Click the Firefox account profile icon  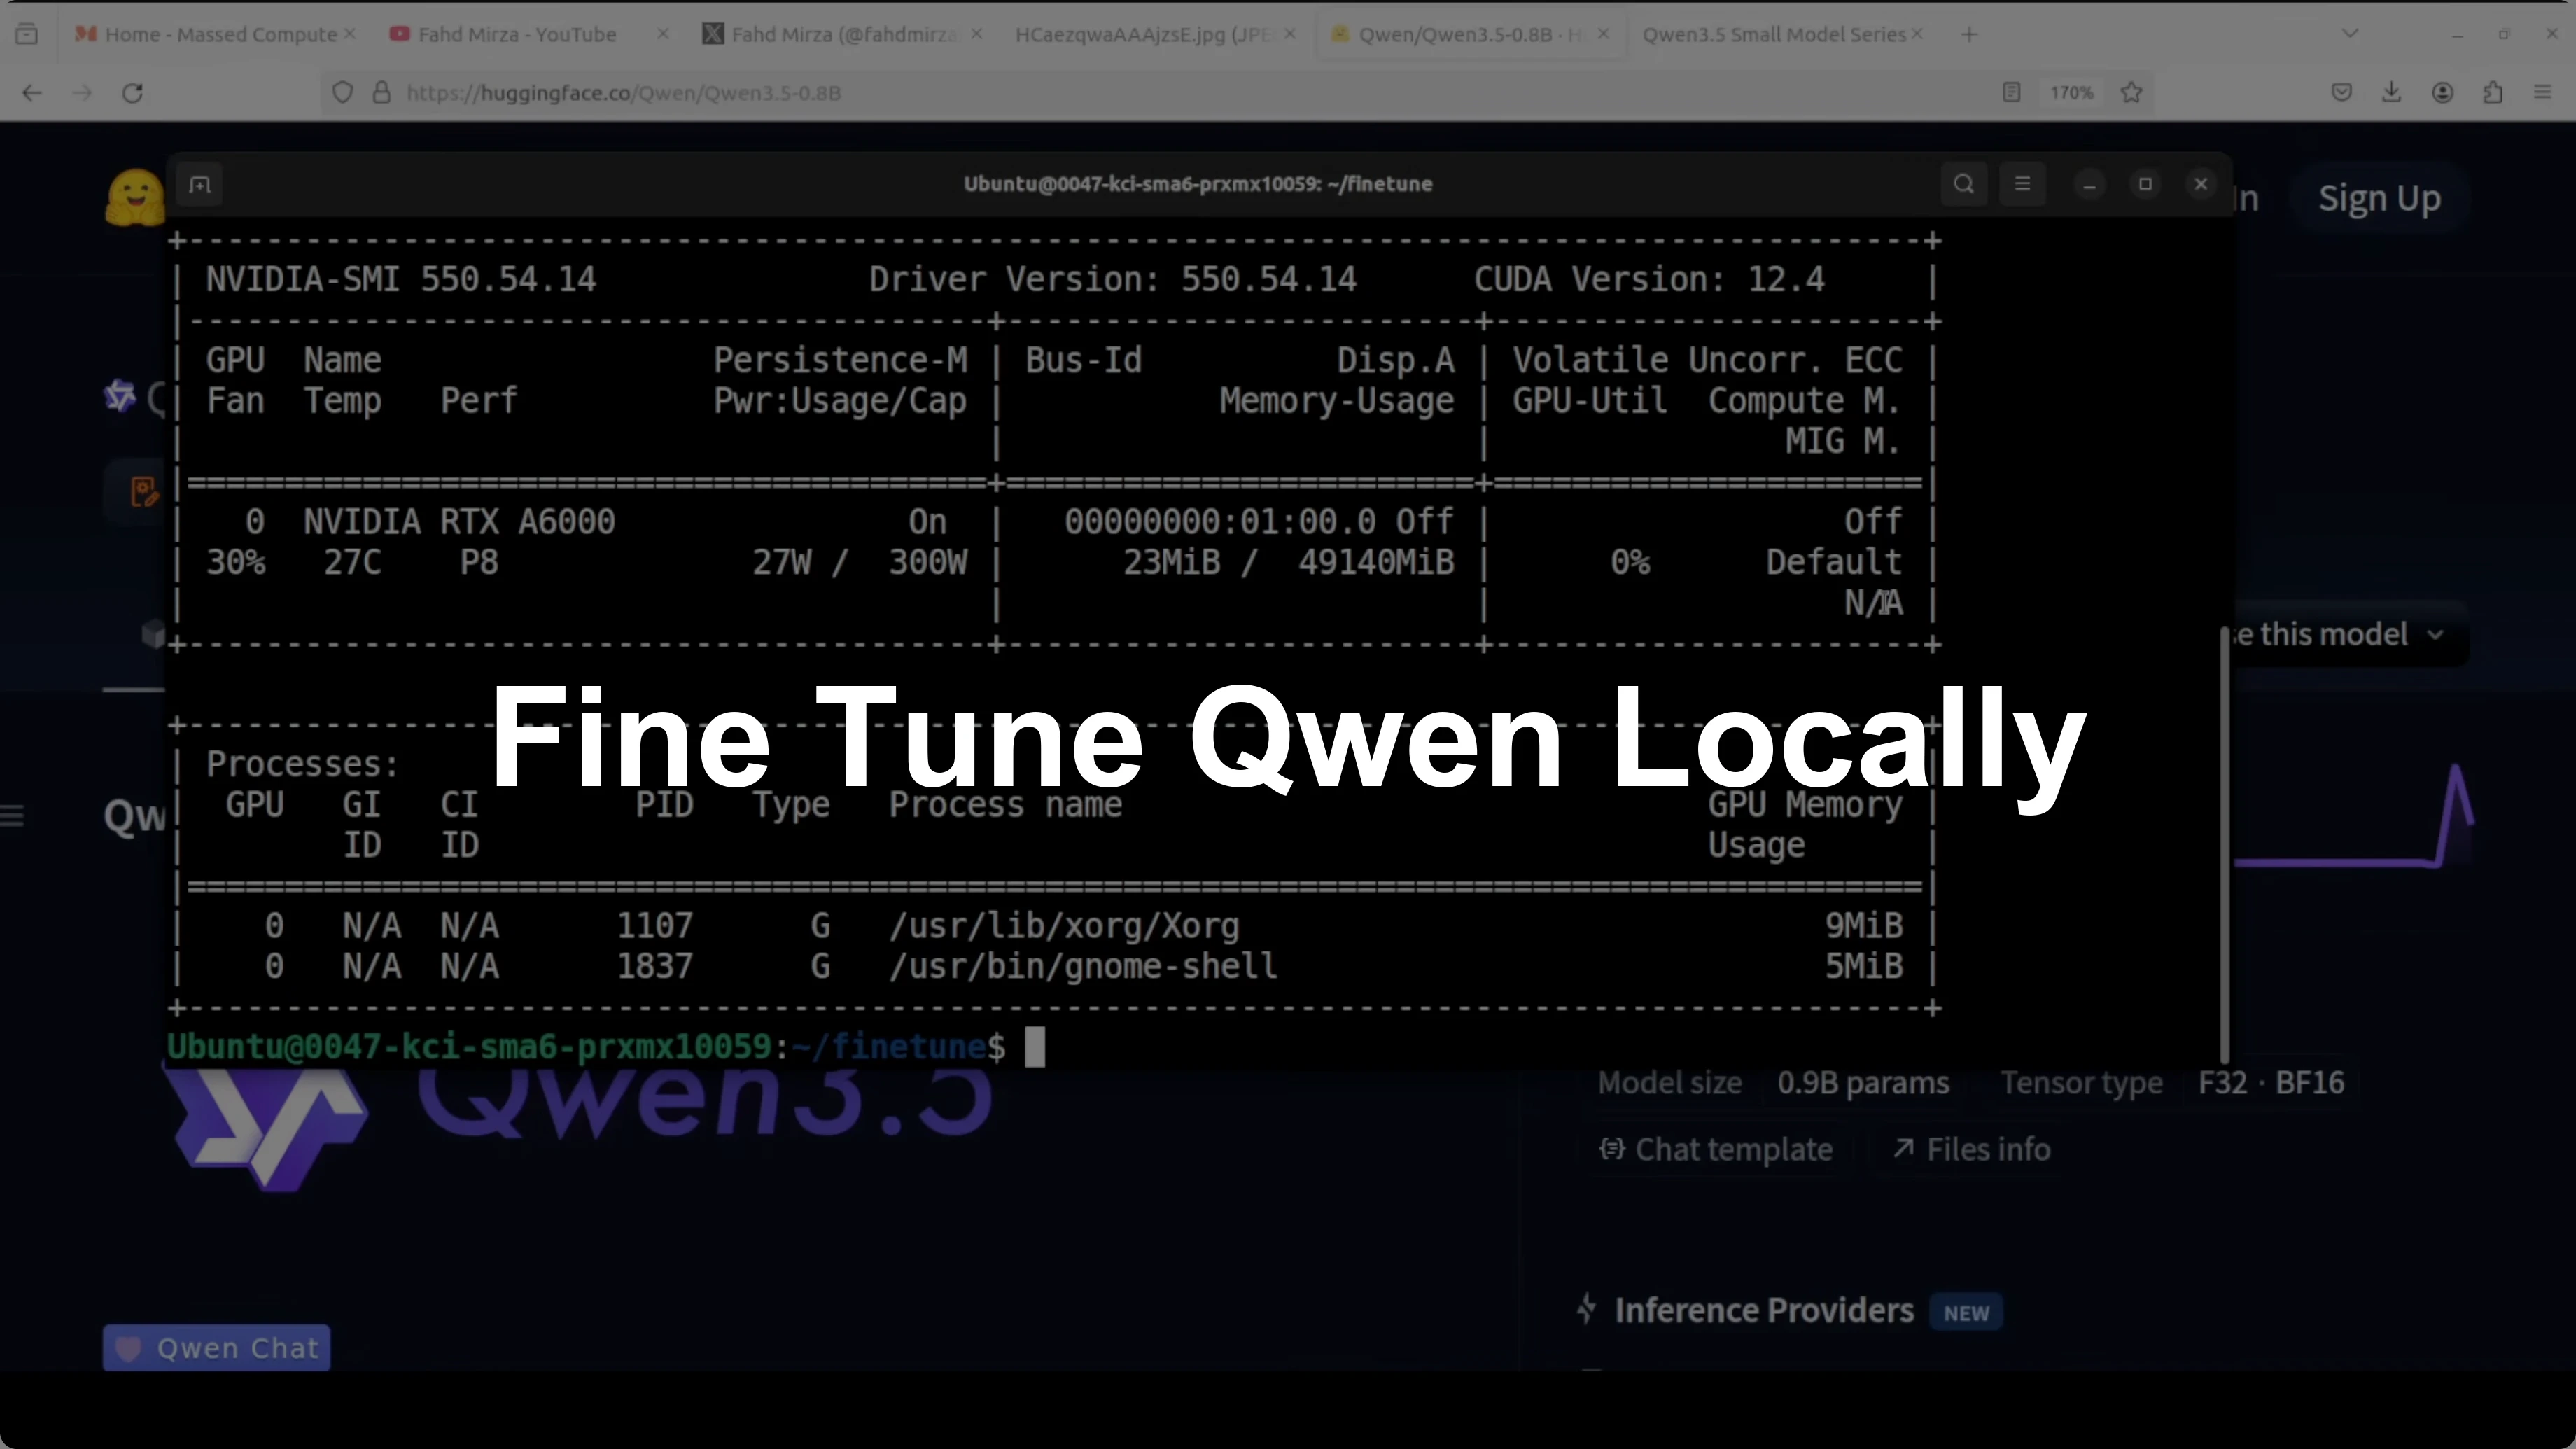[x=2443, y=92]
